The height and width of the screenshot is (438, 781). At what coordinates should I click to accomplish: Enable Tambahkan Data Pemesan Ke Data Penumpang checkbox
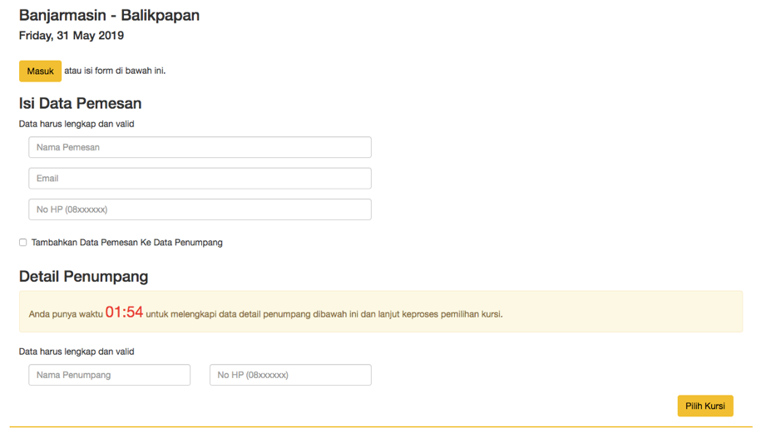tap(23, 243)
